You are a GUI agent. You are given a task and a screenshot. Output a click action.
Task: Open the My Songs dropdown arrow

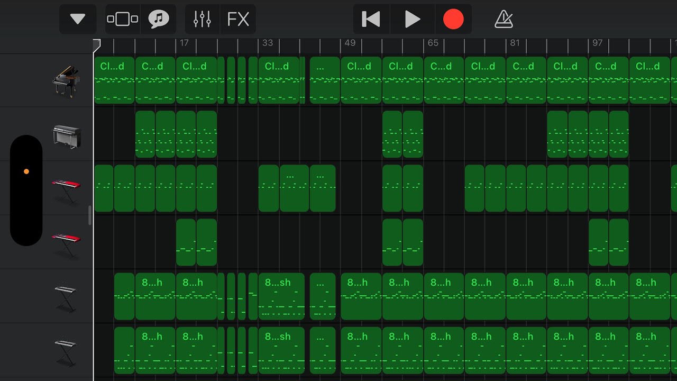78,20
